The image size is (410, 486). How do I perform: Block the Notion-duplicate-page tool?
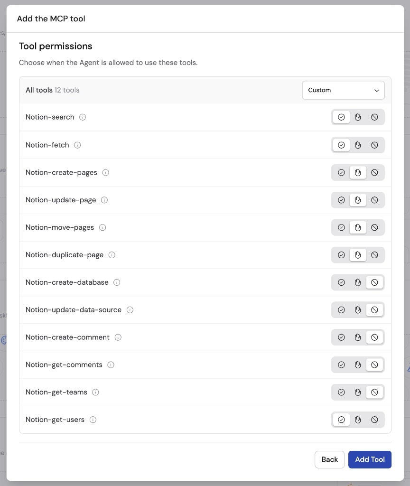coord(374,255)
